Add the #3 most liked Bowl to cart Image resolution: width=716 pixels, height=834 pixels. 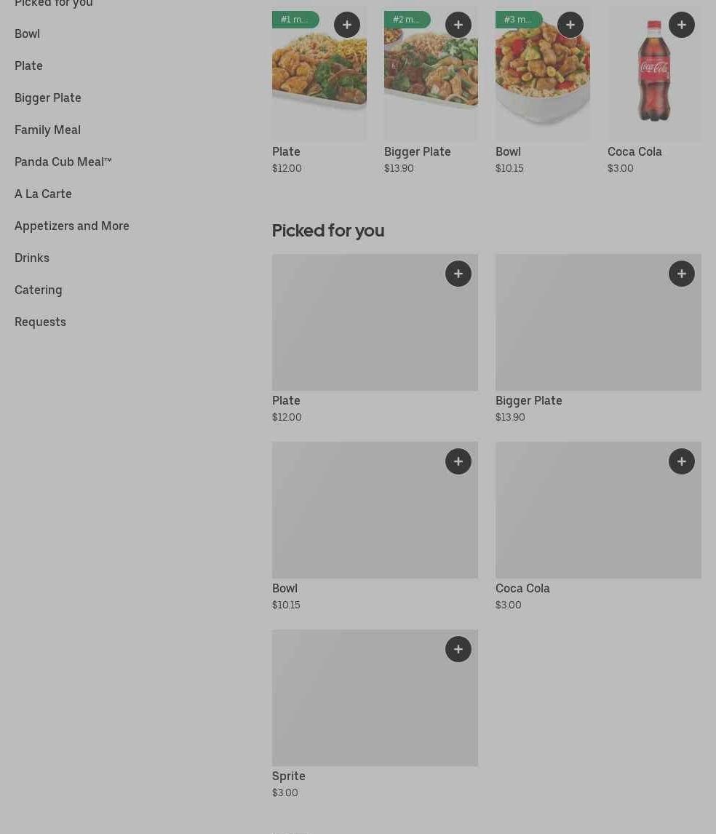coord(570,25)
